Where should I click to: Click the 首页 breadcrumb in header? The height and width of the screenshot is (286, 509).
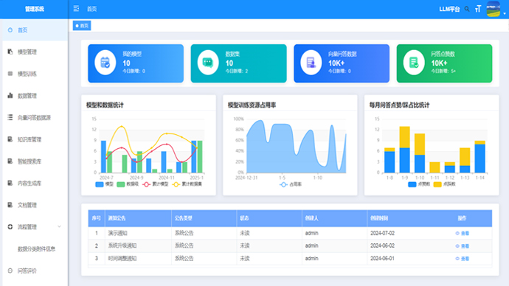[x=92, y=9]
